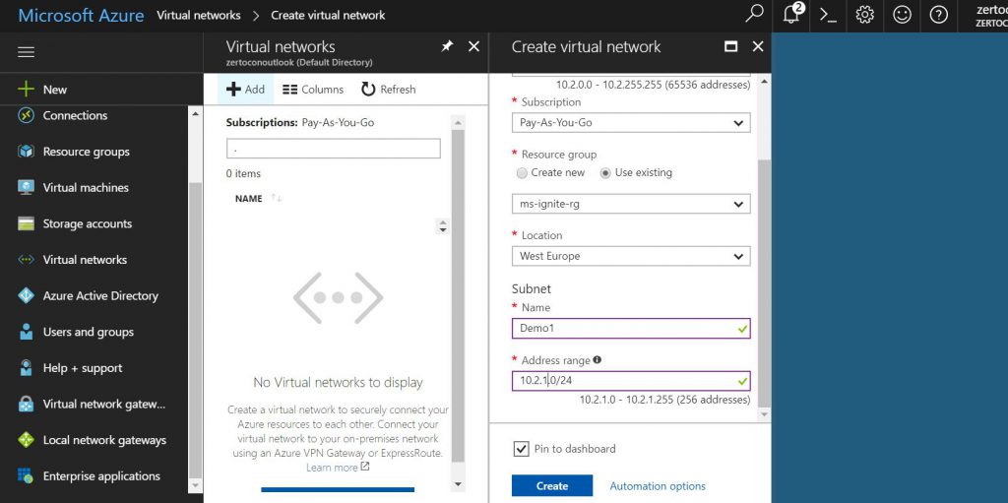Open Virtual machines in sidebar
Screen dimensions: 1008x503
click(86, 188)
